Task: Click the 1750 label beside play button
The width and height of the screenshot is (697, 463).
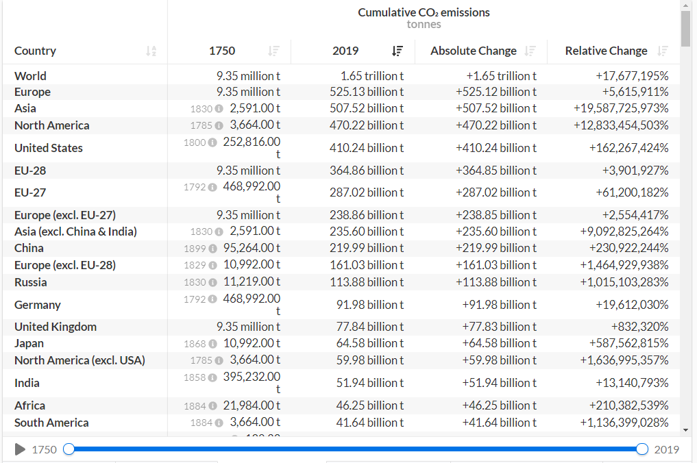Action: click(x=45, y=450)
